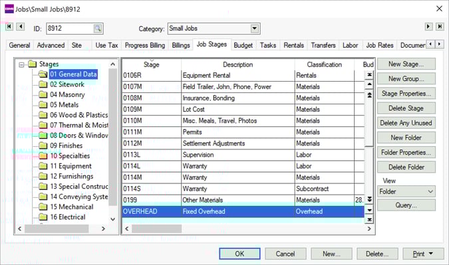Open the 11 Equipment folder
The image size is (449, 265).
click(x=71, y=166)
